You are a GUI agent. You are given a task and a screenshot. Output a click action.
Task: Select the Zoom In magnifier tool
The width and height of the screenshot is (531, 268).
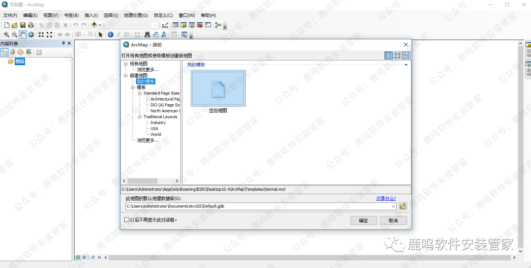pos(6,34)
